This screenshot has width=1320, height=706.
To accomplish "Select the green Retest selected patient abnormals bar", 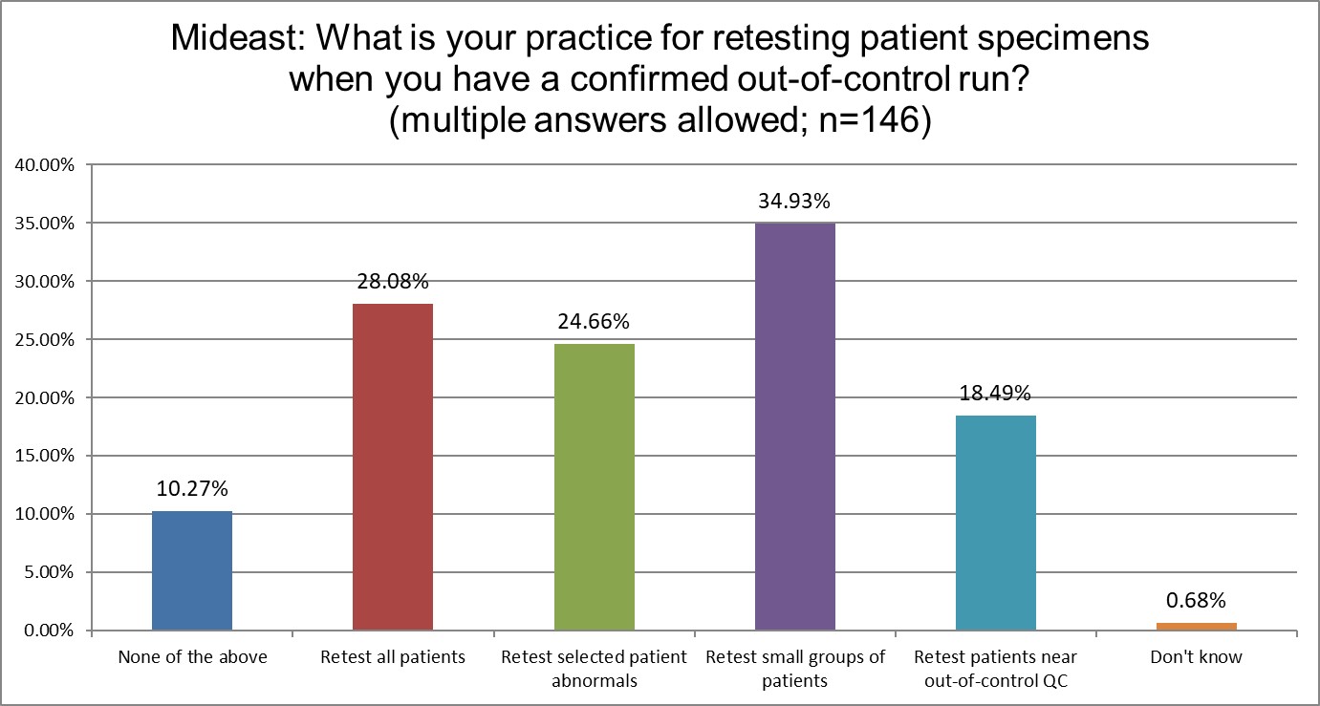I will (594, 487).
